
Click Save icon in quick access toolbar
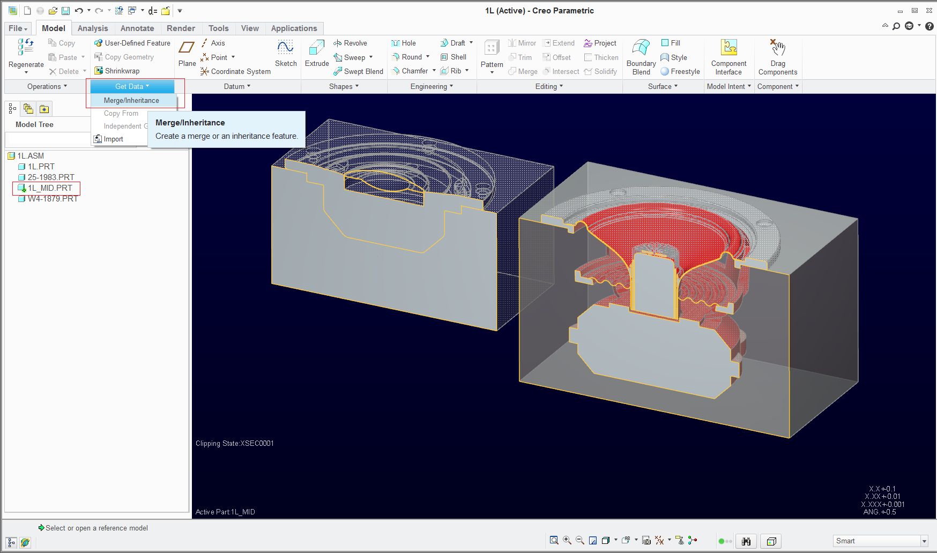65,11
